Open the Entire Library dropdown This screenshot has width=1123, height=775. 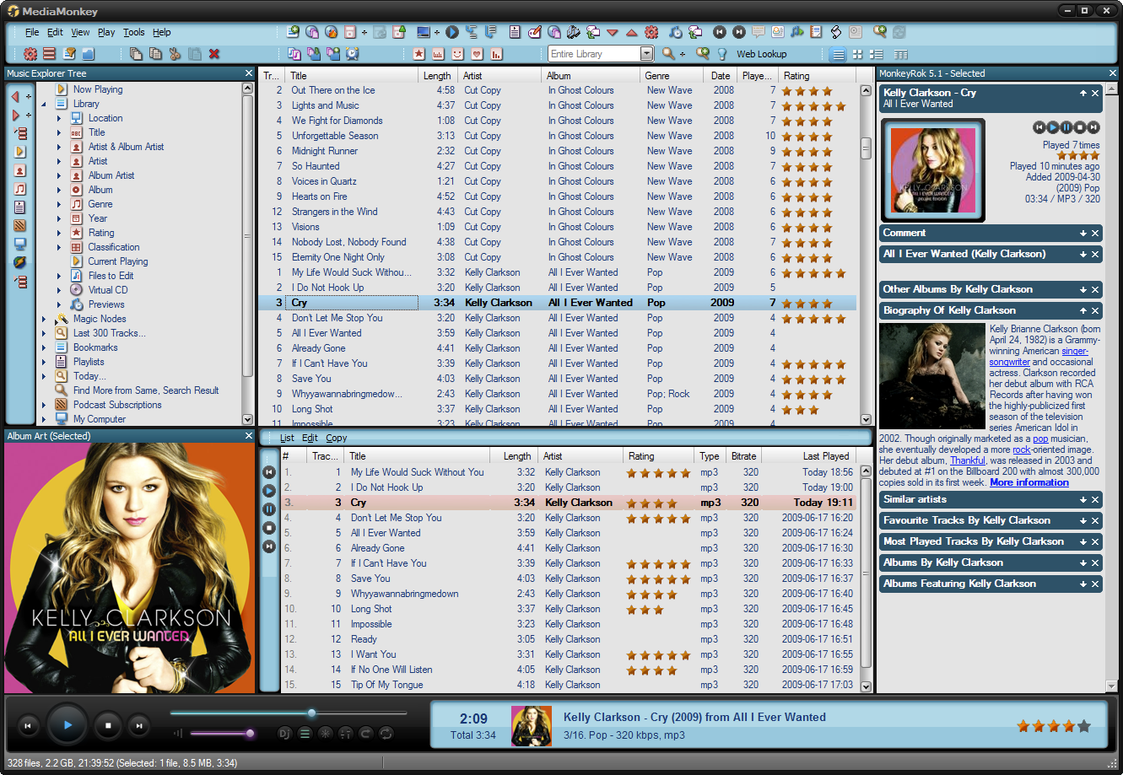pos(647,54)
